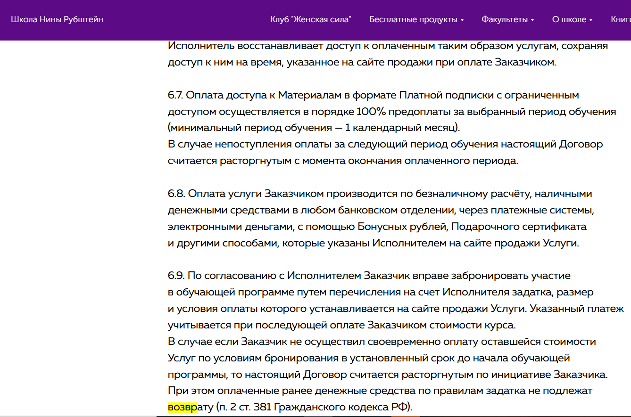Click the words "Подарочного сертификата" in clause 6.8
The image size is (631, 417).
pyautogui.click(x=519, y=227)
